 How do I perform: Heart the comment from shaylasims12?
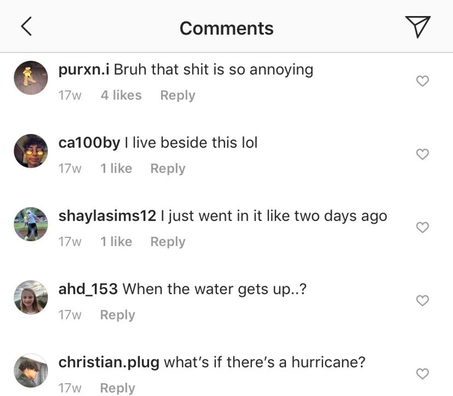pos(422,227)
